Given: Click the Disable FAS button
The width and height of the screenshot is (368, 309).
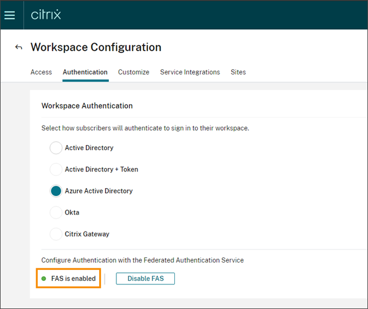Looking at the screenshot, I should point(145,279).
